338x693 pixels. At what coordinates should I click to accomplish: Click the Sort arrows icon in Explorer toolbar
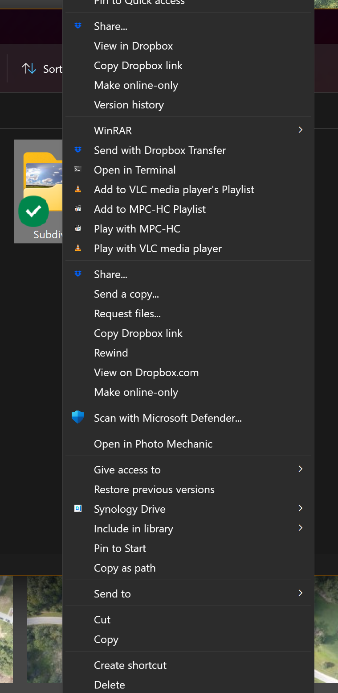[29, 69]
